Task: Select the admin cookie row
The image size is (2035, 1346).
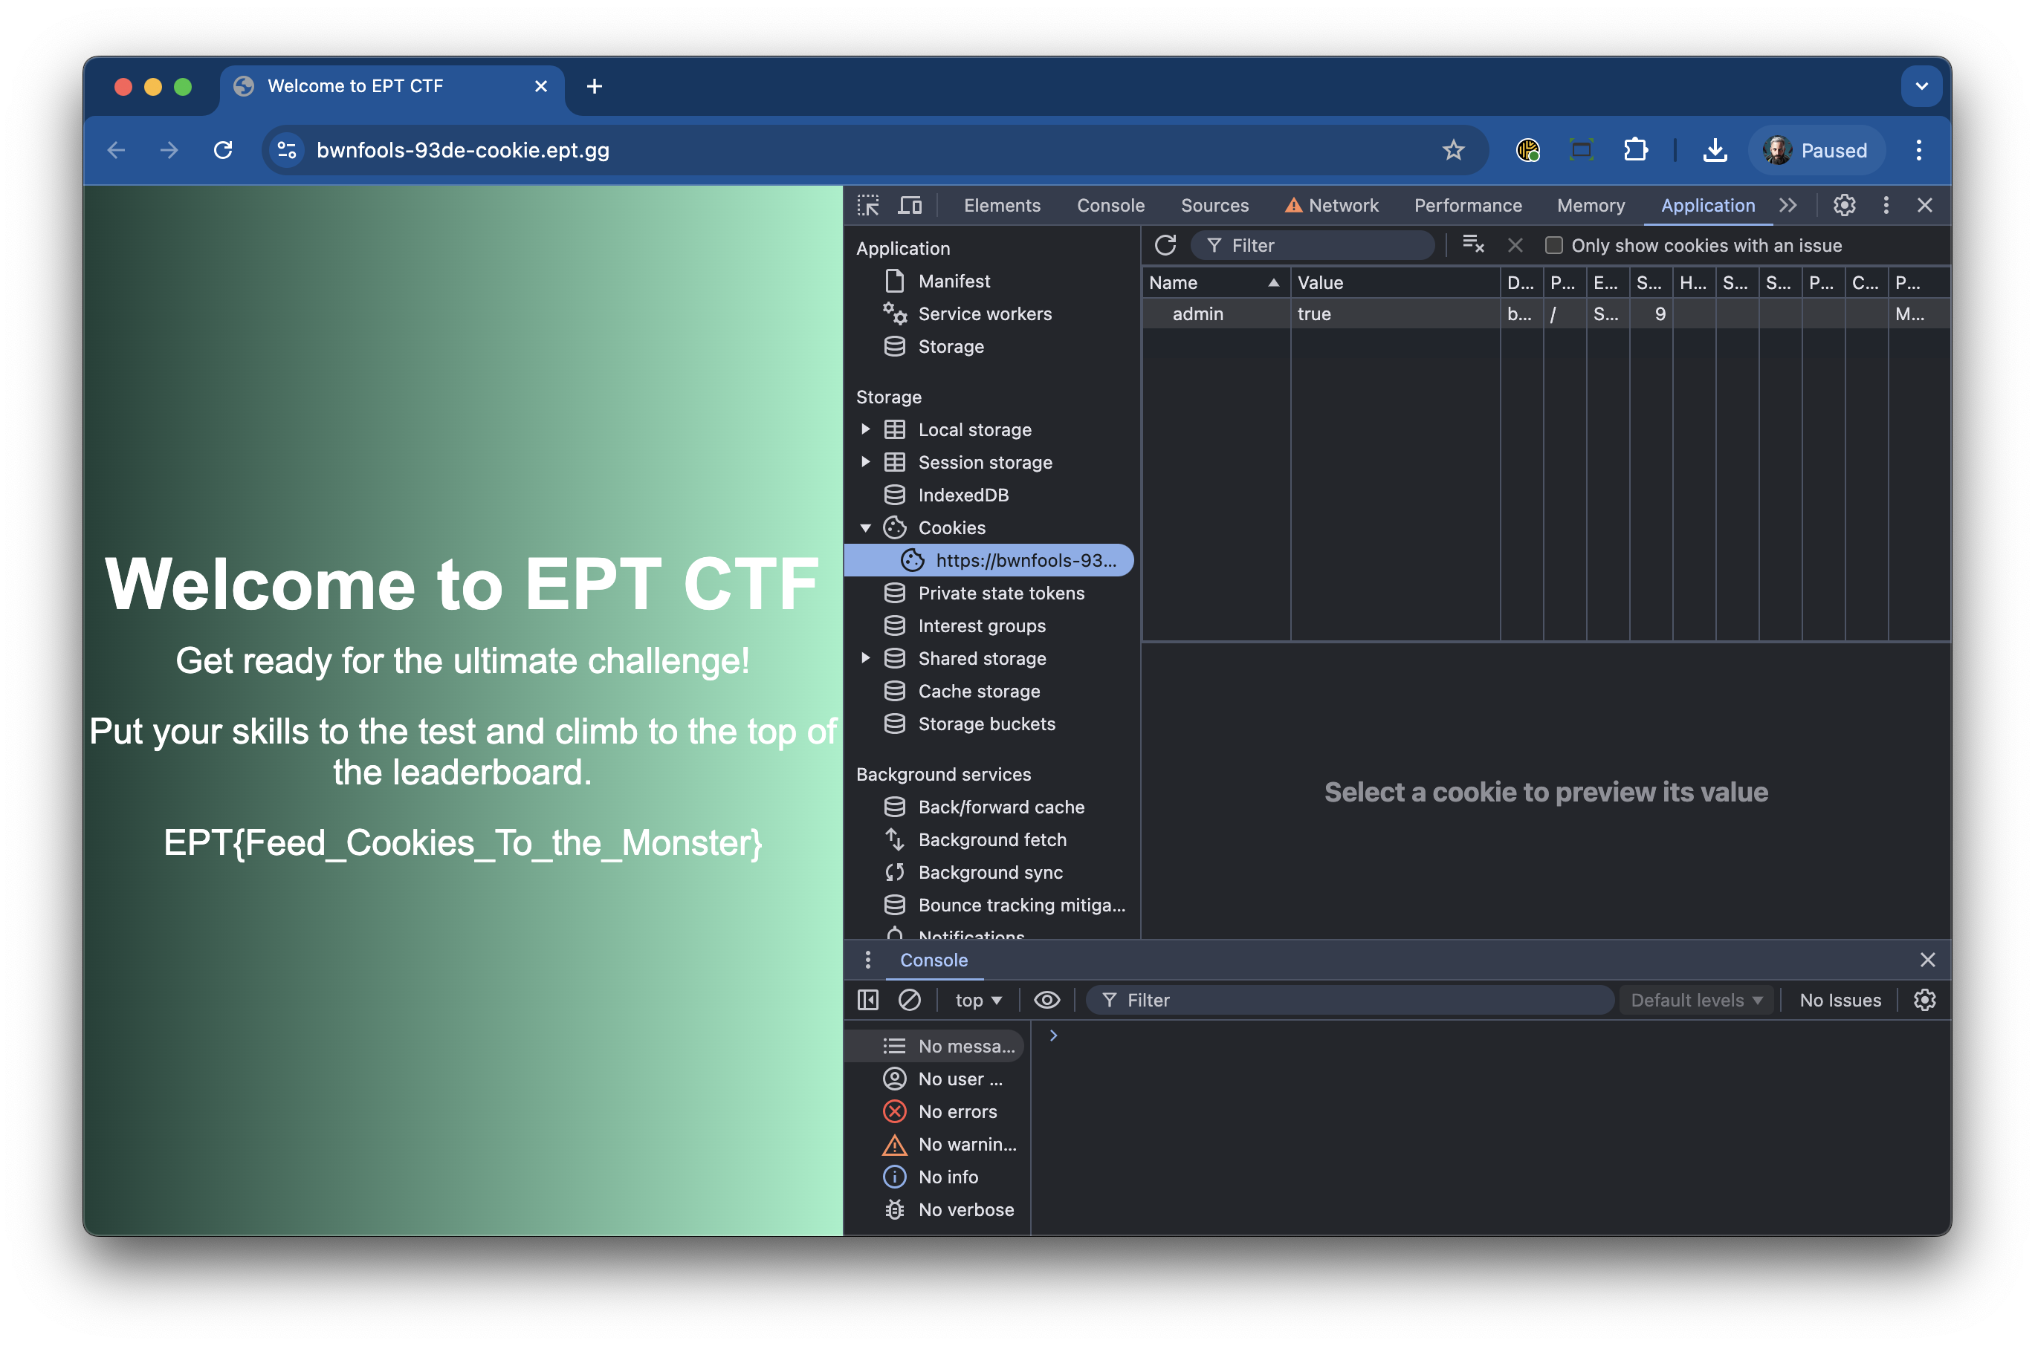Action: (x=1198, y=314)
